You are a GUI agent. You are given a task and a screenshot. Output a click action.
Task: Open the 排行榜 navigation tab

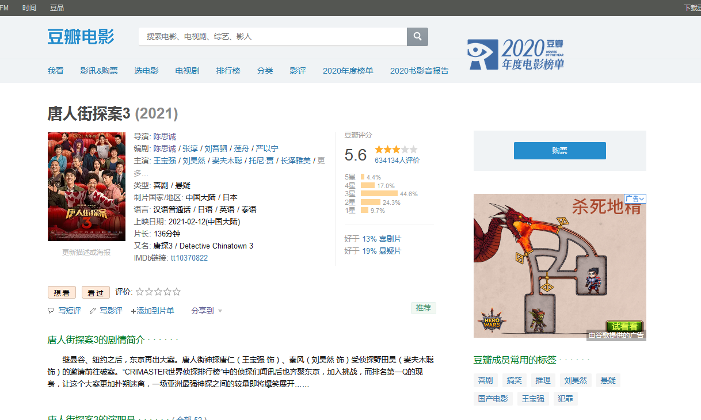tap(228, 71)
